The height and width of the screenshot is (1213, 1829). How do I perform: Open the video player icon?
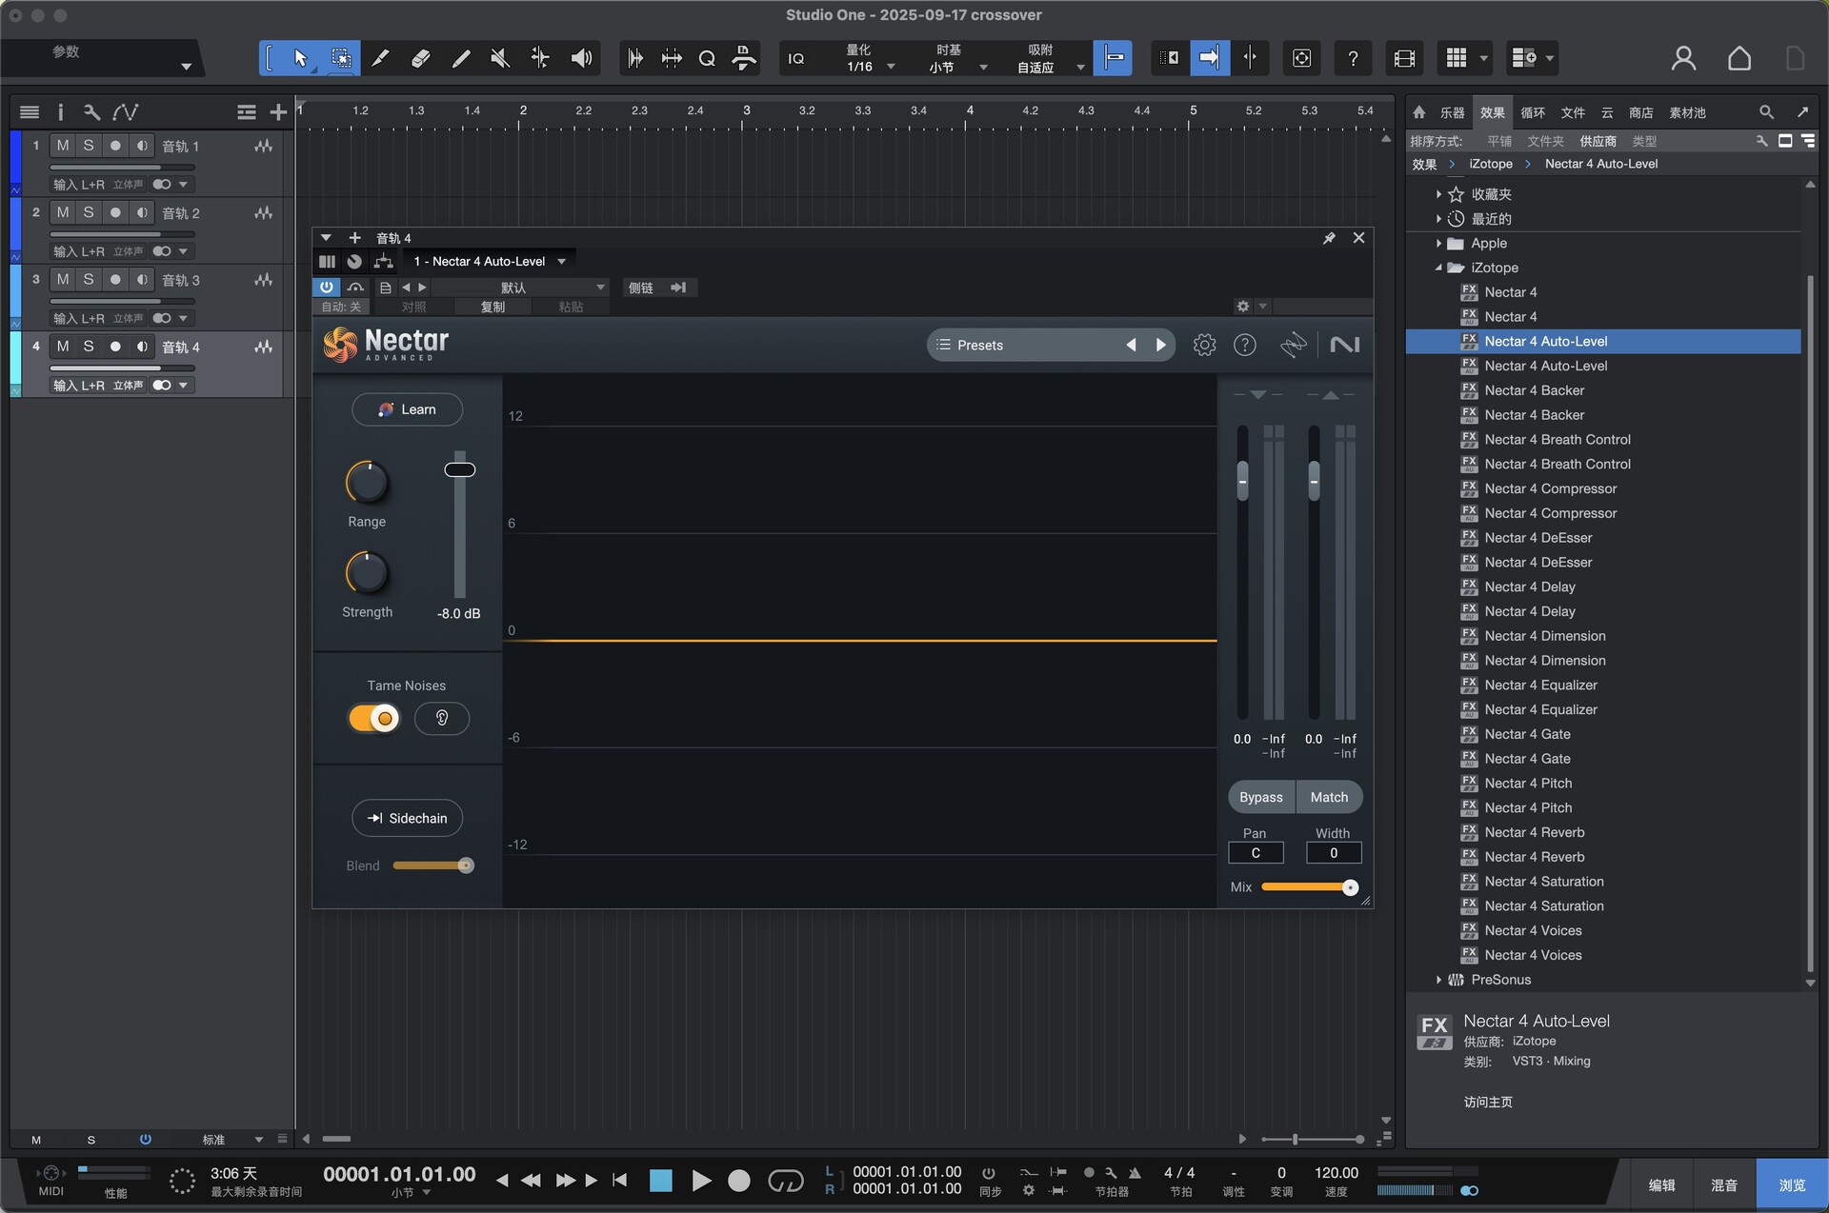1404,59
